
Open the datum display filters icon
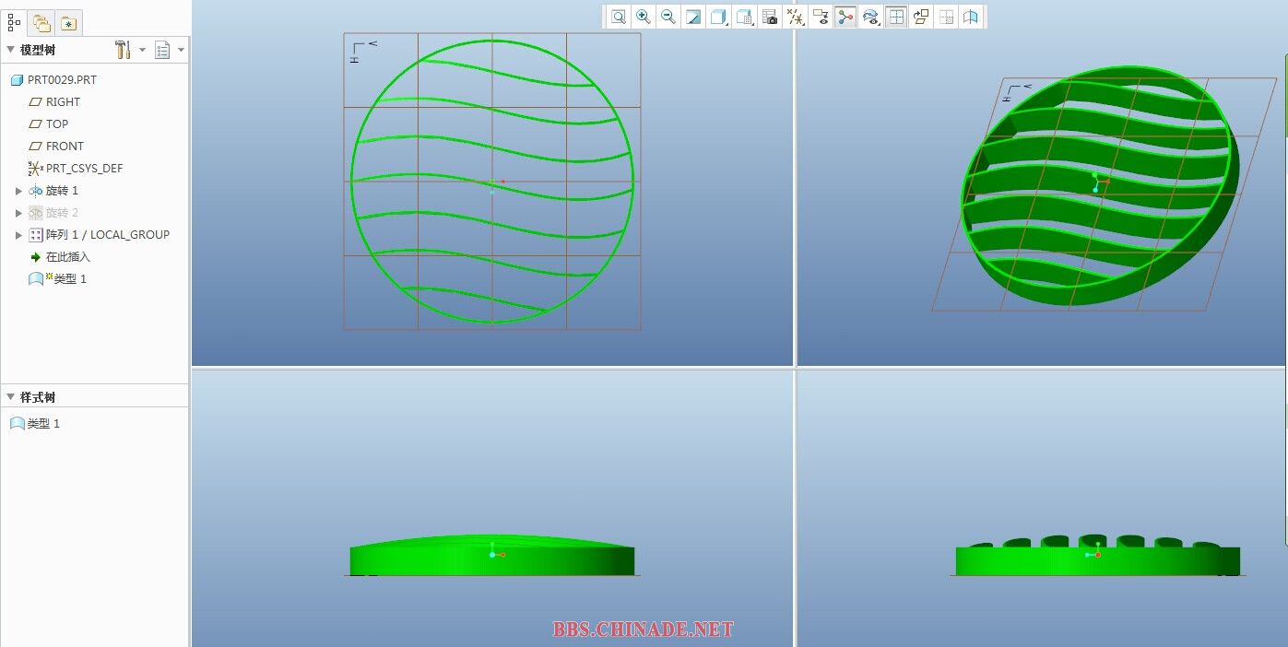point(796,17)
